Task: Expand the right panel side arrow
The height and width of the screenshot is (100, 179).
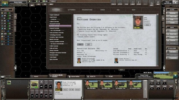Action: pyautogui.click(x=164, y=68)
